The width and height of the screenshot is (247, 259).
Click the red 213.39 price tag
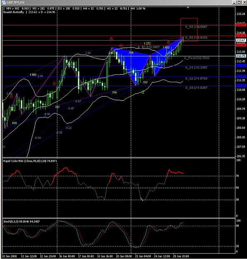[241, 45]
